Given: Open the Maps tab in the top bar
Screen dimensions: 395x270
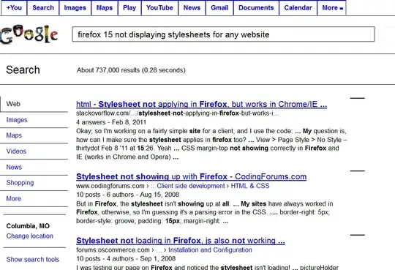Looking at the screenshot, I should pos(105,8).
